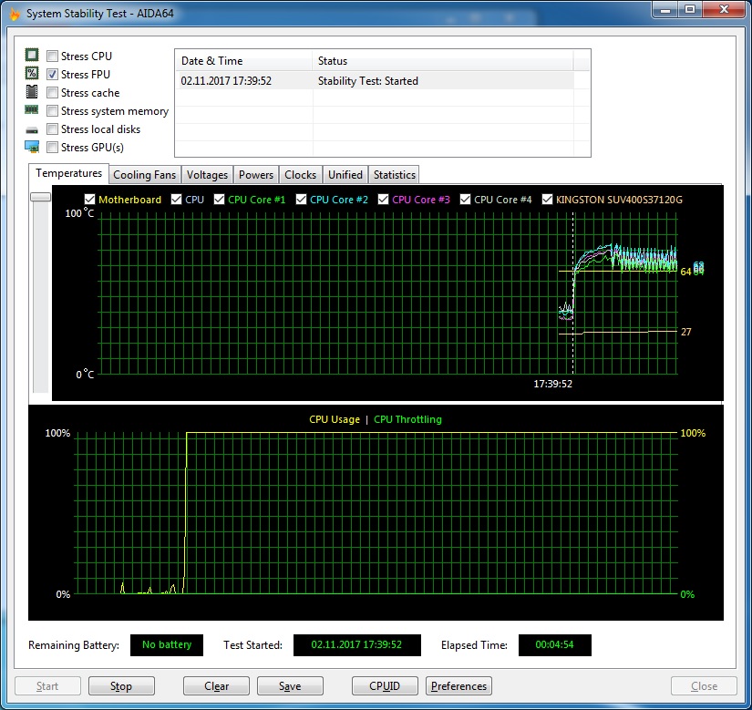Click the CPU Throttling graph label
Viewport: 752px width, 710px height.
point(407,419)
